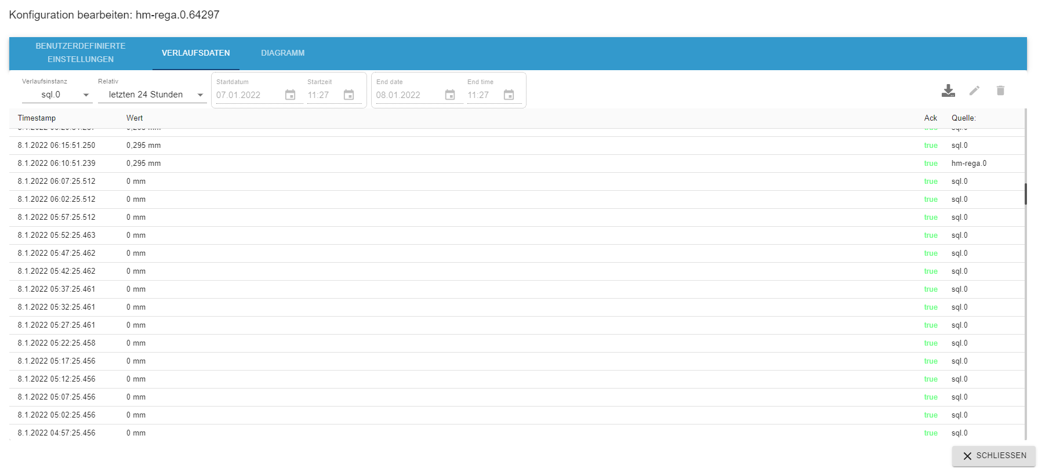Screen dimensions: 1038x468
Task: Select row with timestamp 8.1.2022 06:02:25.512
Action: [x=517, y=199]
